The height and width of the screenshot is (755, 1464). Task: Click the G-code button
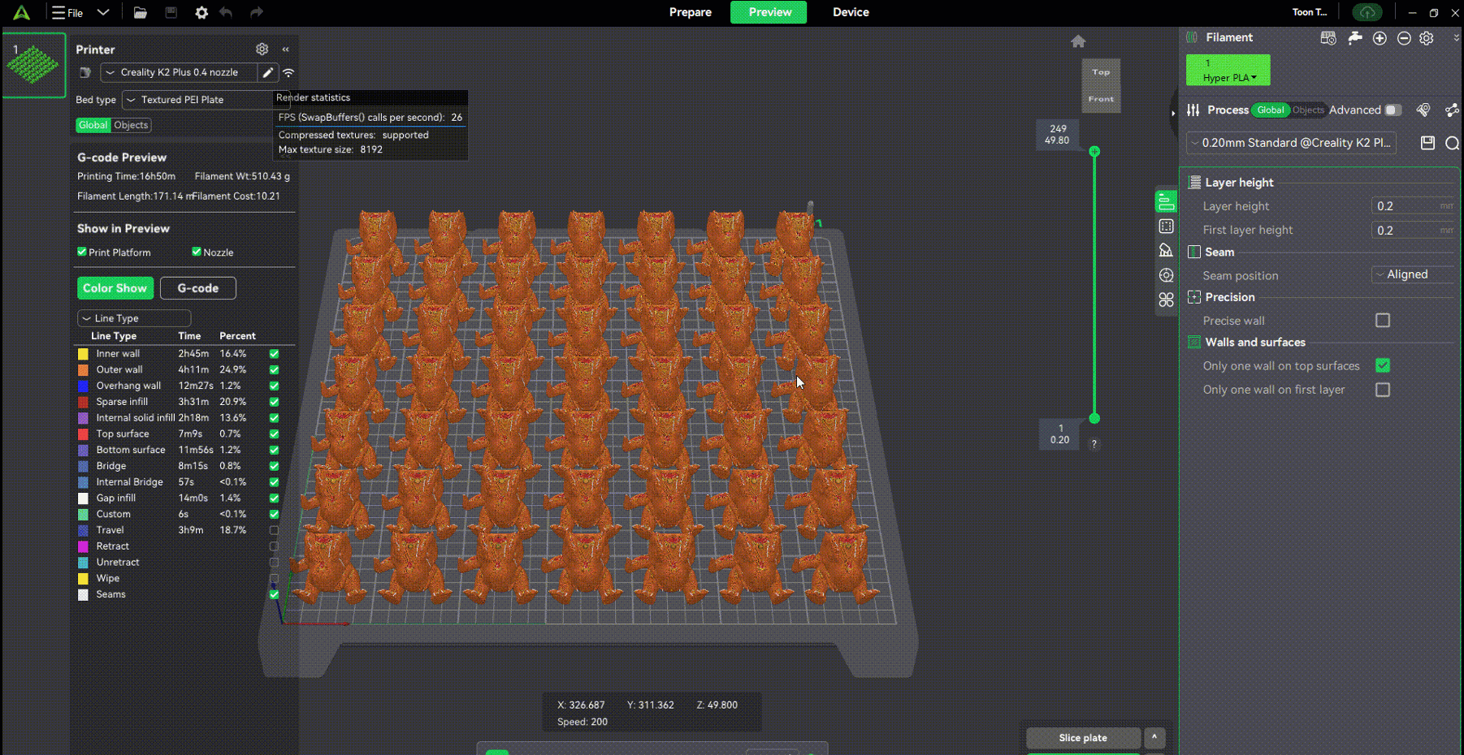tap(197, 288)
